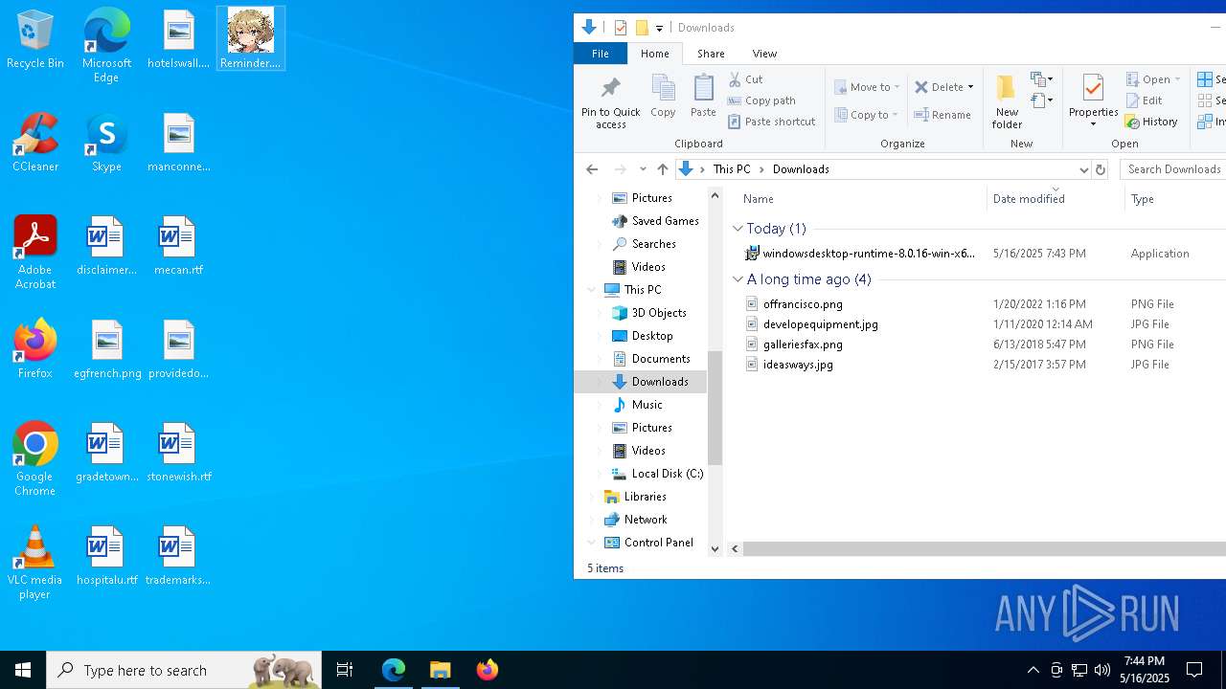This screenshot has width=1226, height=689.
Task: Create a New folder from ribbon
Action: click(x=1007, y=102)
